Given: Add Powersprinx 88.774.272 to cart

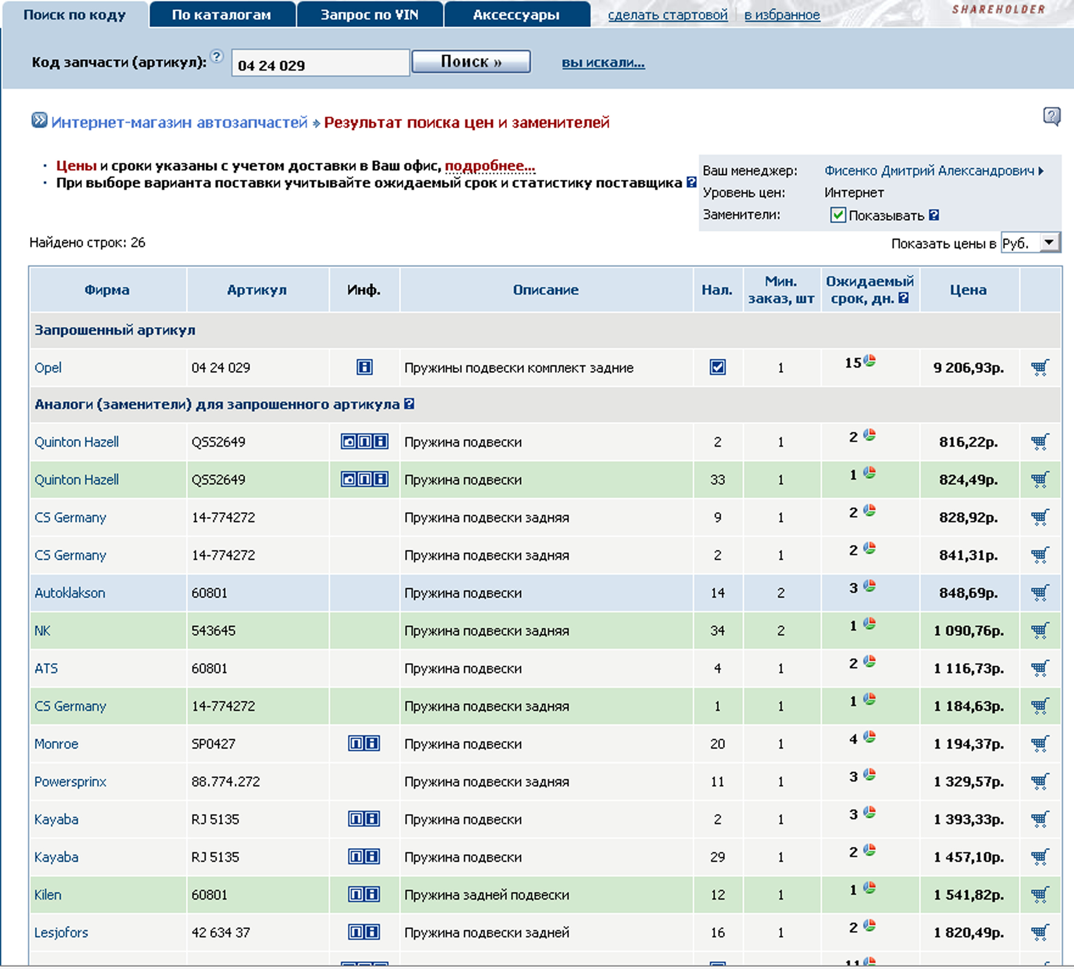Looking at the screenshot, I should point(1039,782).
